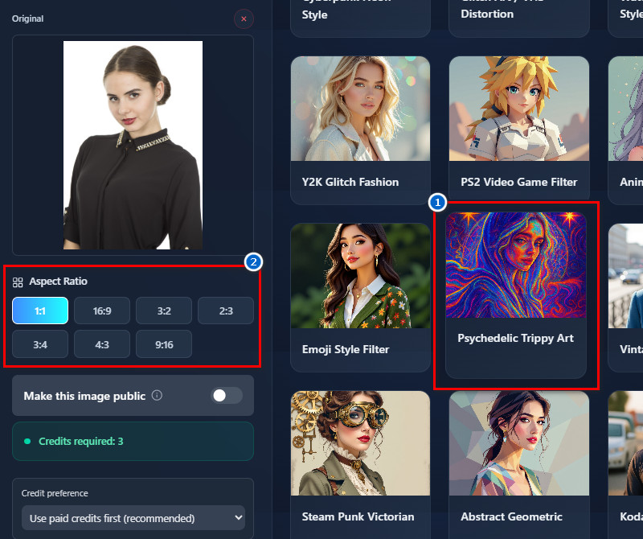Click the Make this image public label
The width and height of the screenshot is (643, 539).
(x=84, y=396)
